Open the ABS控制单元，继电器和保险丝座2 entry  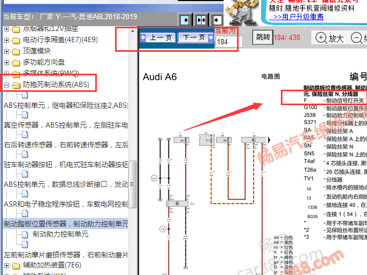(66, 105)
